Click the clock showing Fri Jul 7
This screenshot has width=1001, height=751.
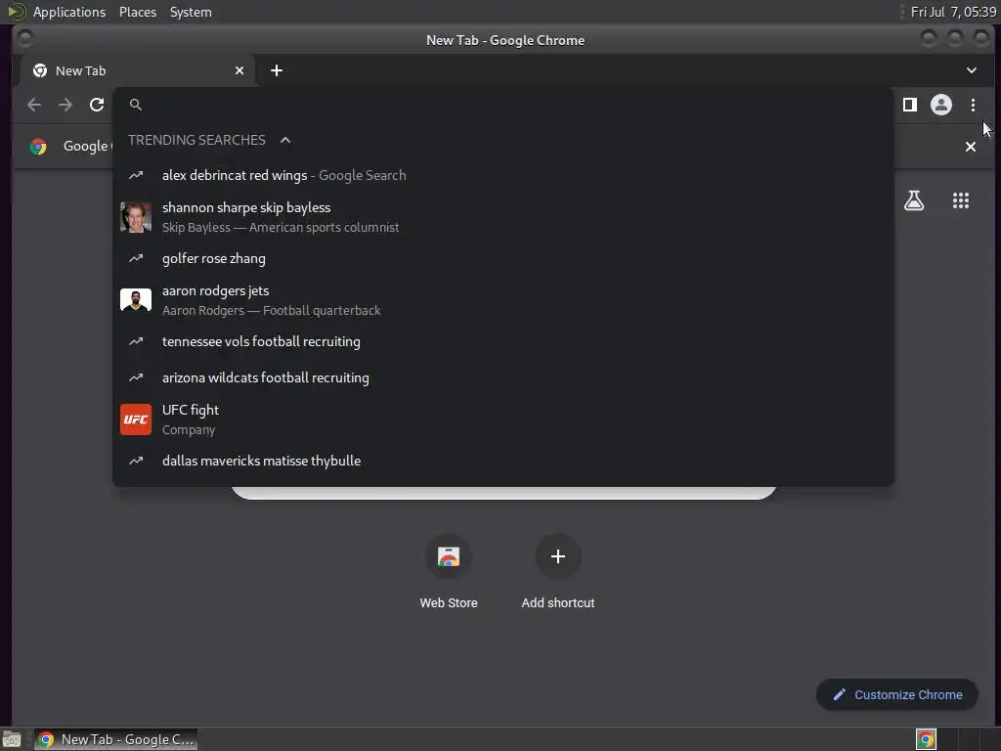(x=953, y=12)
